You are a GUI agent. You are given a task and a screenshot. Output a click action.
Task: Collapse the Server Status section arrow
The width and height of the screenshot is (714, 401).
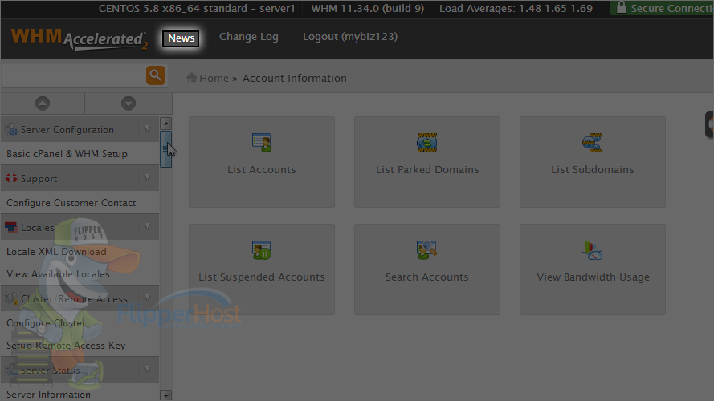pos(147,369)
